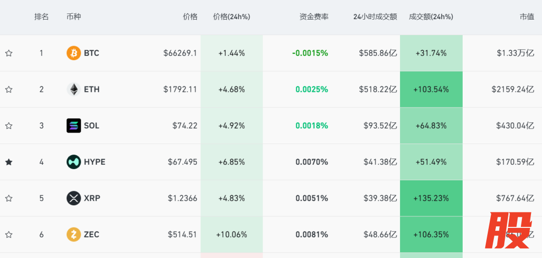The width and height of the screenshot is (542, 258).
Task: Open the BTC symbol link
Action: (92, 53)
